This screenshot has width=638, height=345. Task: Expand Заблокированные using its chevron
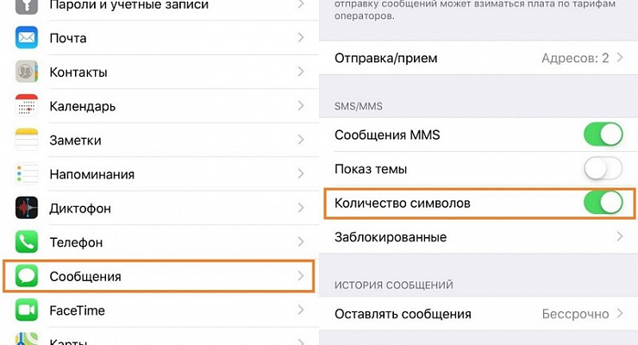pyautogui.click(x=620, y=236)
